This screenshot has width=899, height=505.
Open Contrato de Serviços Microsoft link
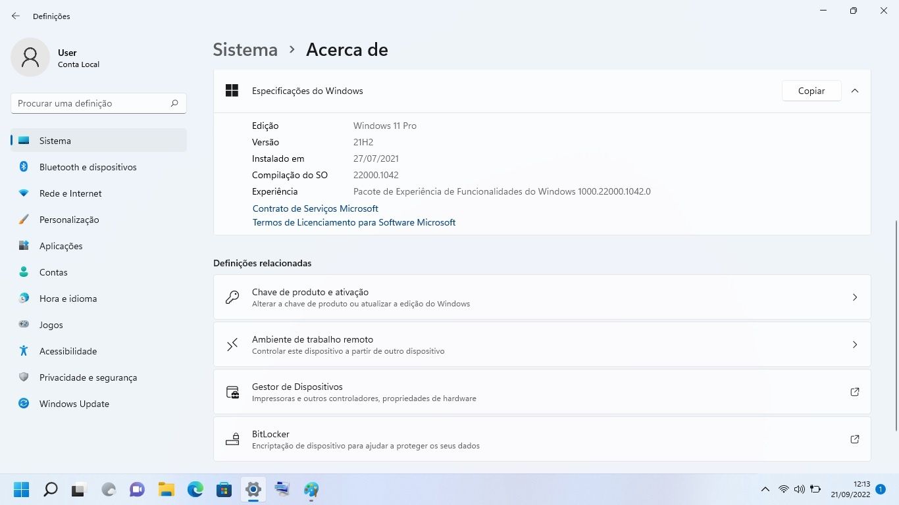point(315,208)
